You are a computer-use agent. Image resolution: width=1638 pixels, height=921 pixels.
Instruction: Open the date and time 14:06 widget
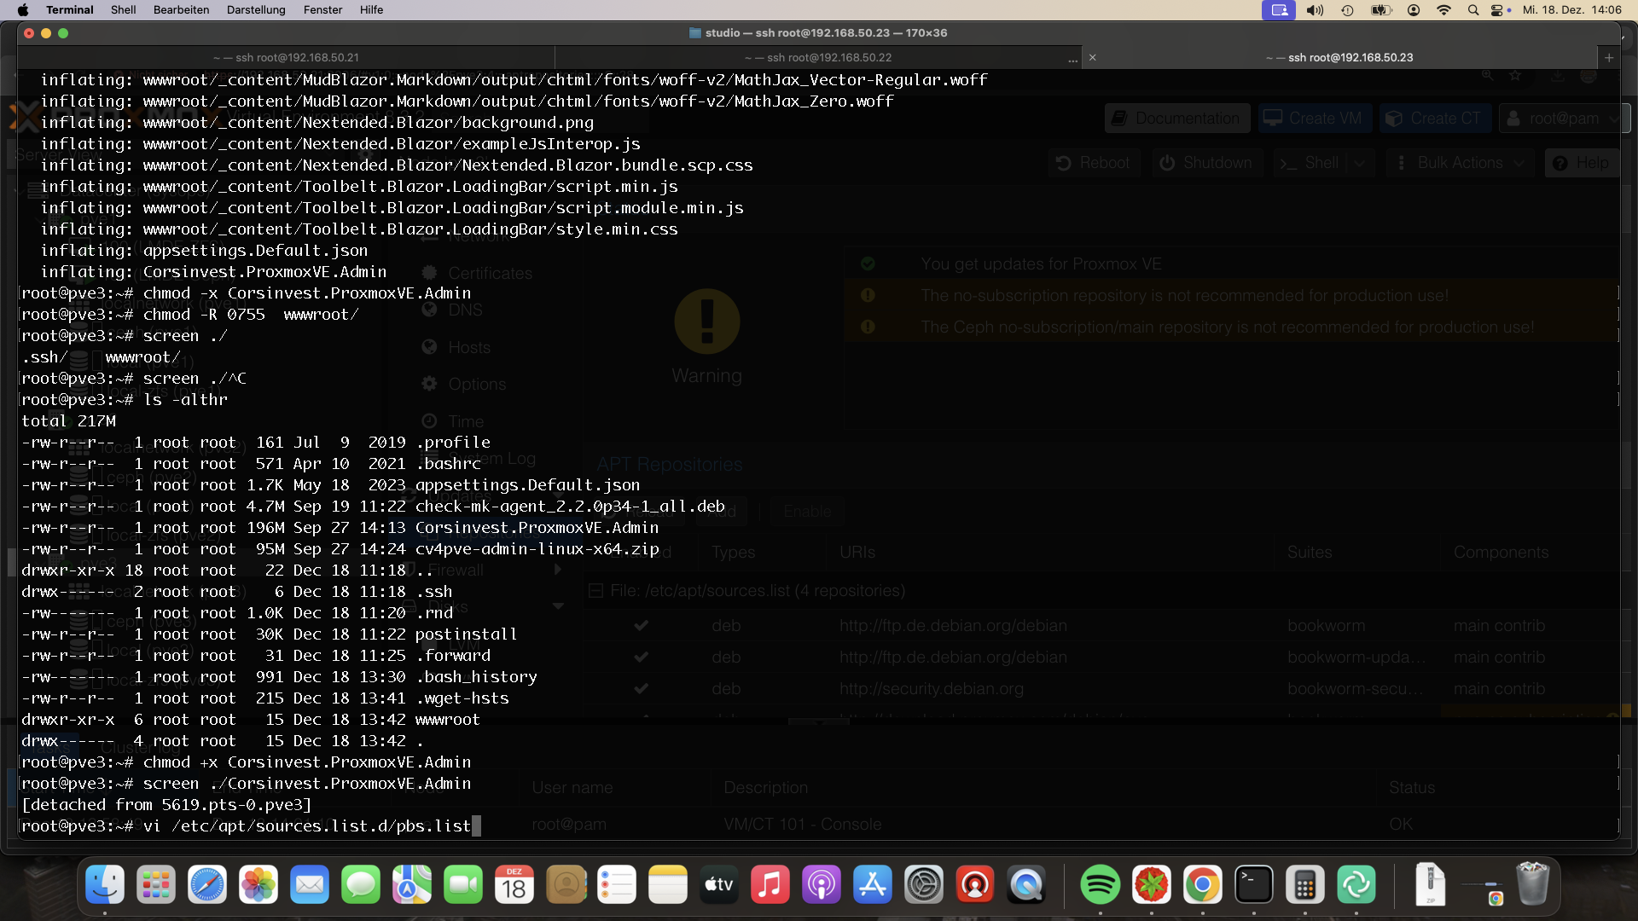point(1571,9)
